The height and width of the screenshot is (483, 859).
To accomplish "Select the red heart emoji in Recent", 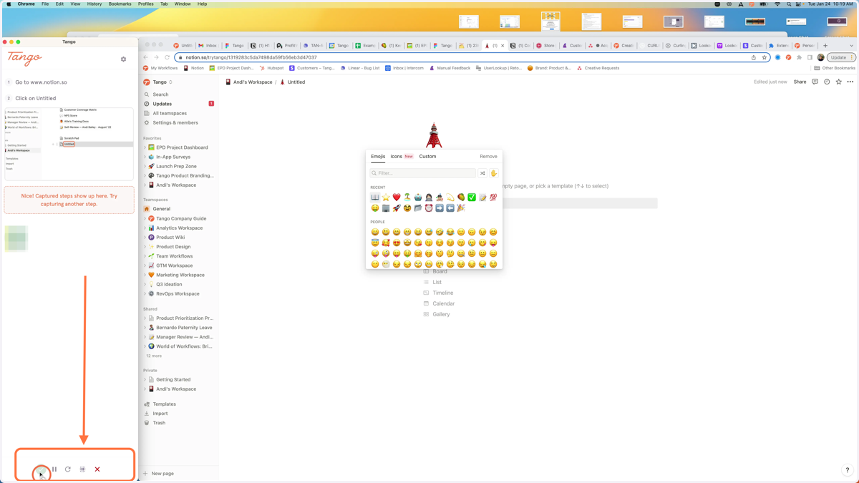I will point(397,197).
